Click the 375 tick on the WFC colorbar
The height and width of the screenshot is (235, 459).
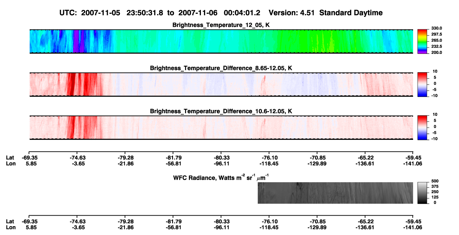[435, 186]
